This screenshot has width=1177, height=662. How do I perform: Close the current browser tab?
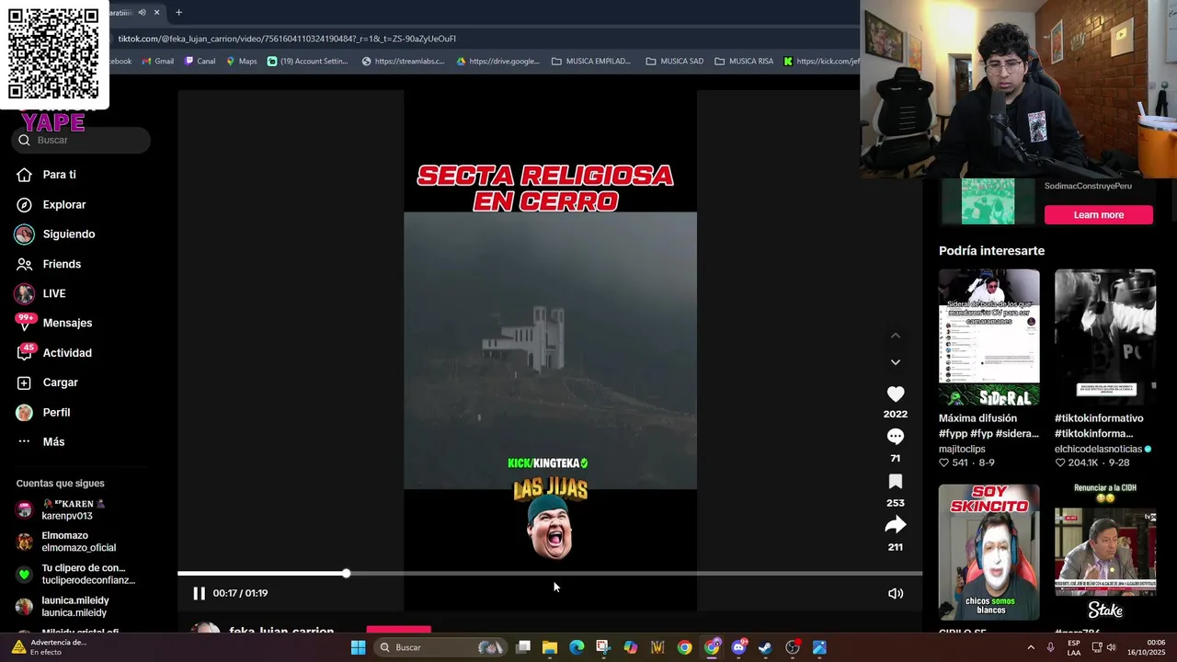coord(156,12)
